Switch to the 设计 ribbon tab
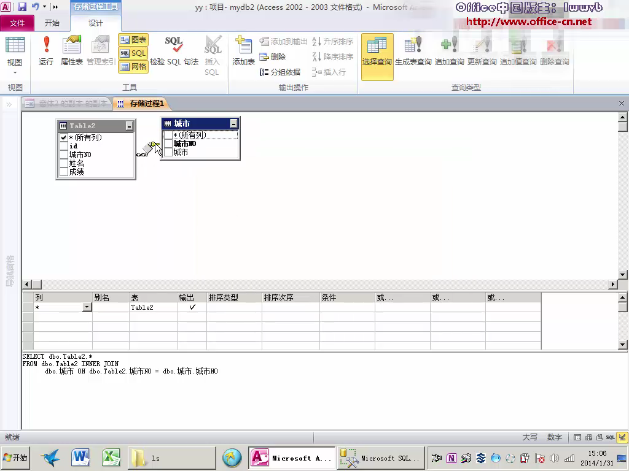The width and height of the screenshot is (629, 471). [95, 23]
